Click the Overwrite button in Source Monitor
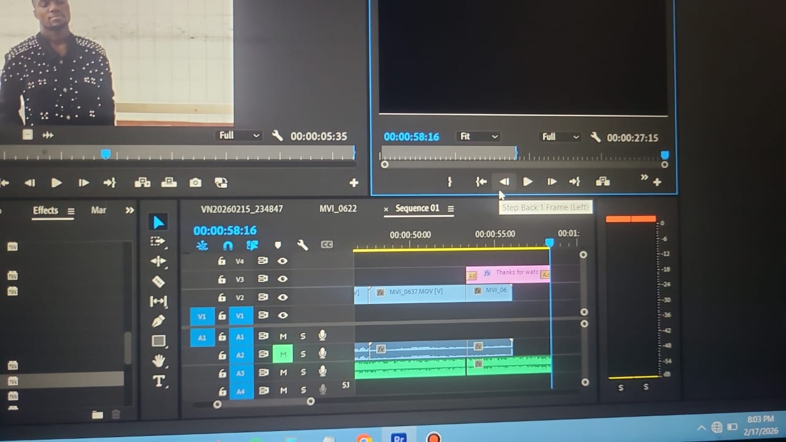Screen dimensions: 786x442 click(x=169, y=182)
